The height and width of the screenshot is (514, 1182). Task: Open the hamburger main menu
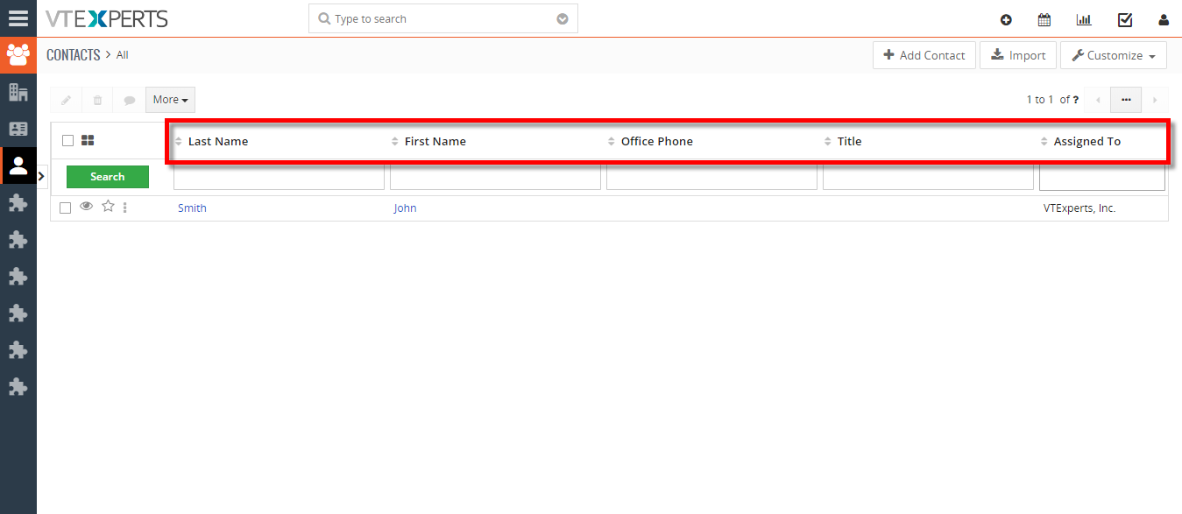click(18, 18)
